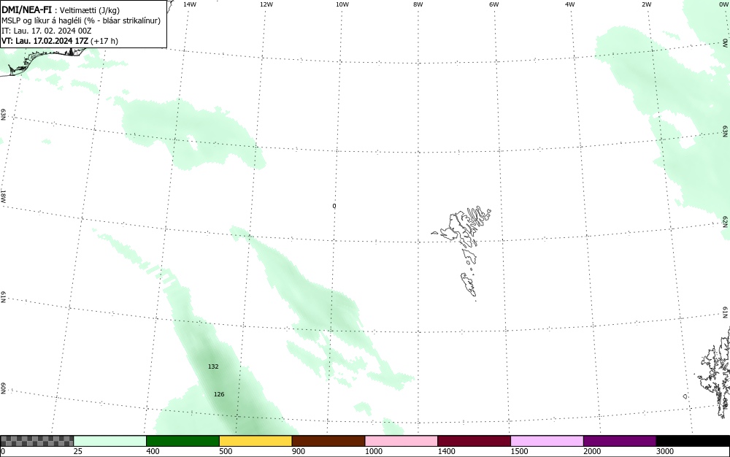Screen dimensions: 730x457
Task: Click the legend scale value 3000
Action: pyautogui.click(x=665, y=451)
